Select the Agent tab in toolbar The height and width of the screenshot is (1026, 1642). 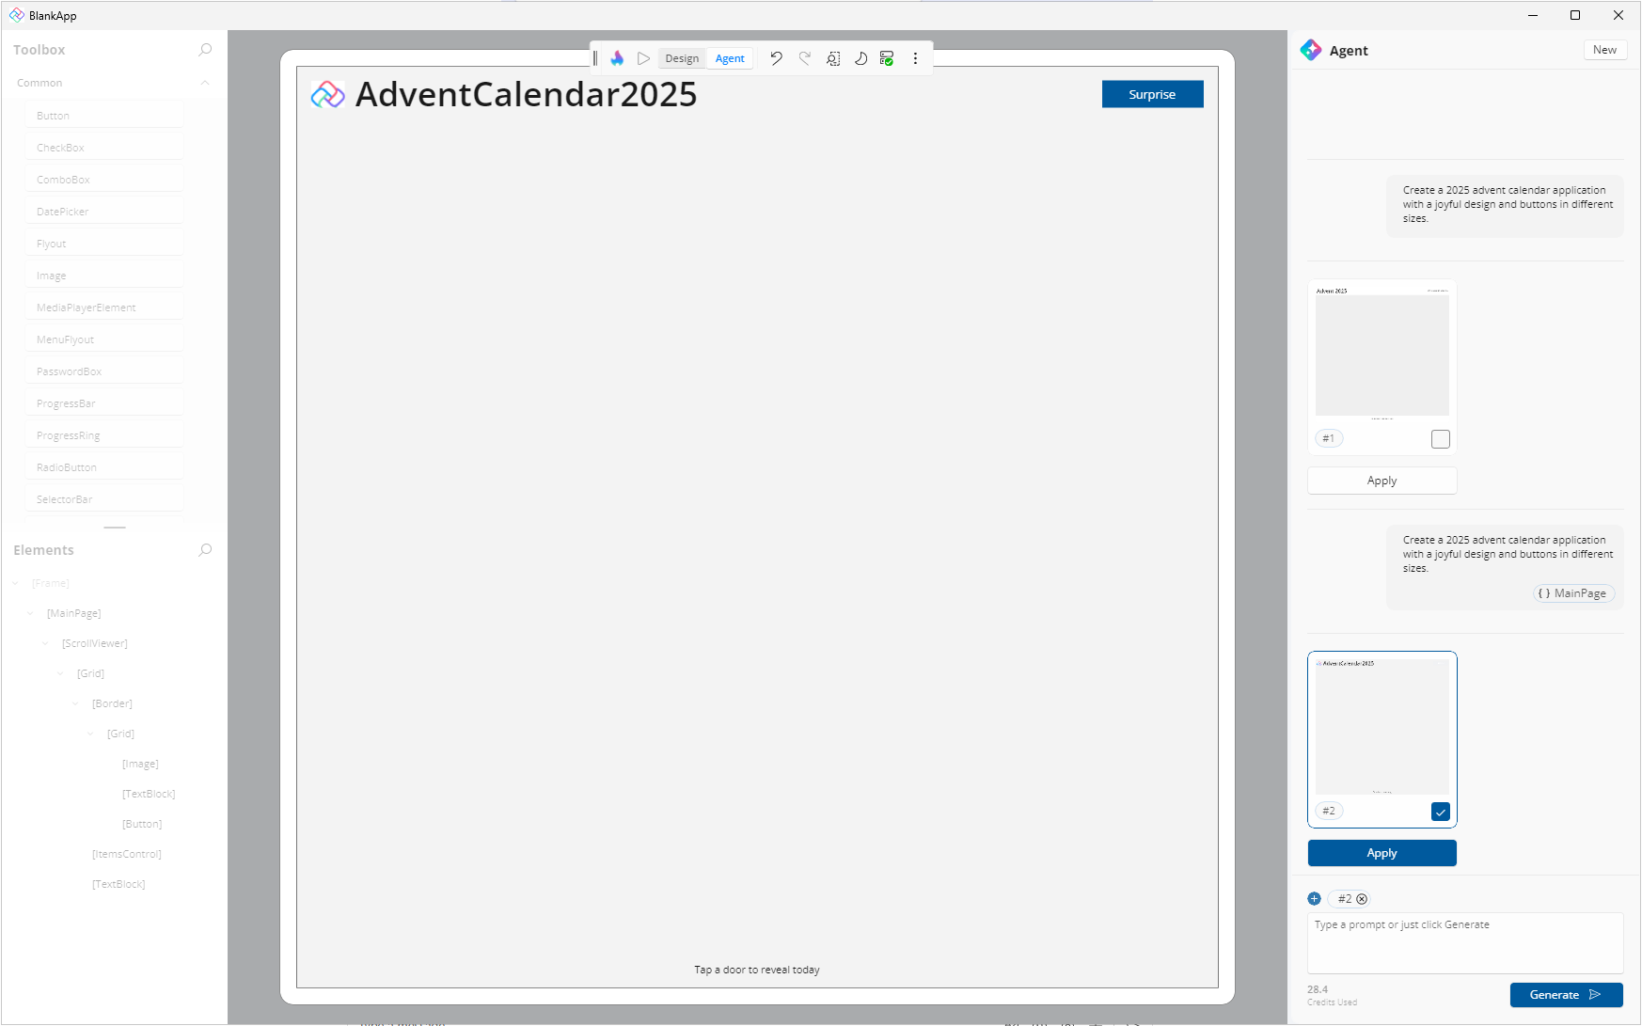(730, 58)
